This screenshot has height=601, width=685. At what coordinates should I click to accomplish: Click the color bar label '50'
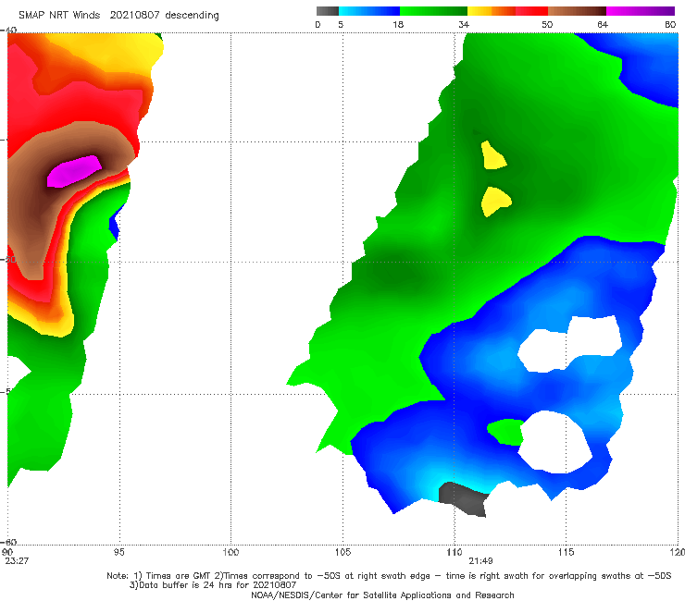coord(547,25)
